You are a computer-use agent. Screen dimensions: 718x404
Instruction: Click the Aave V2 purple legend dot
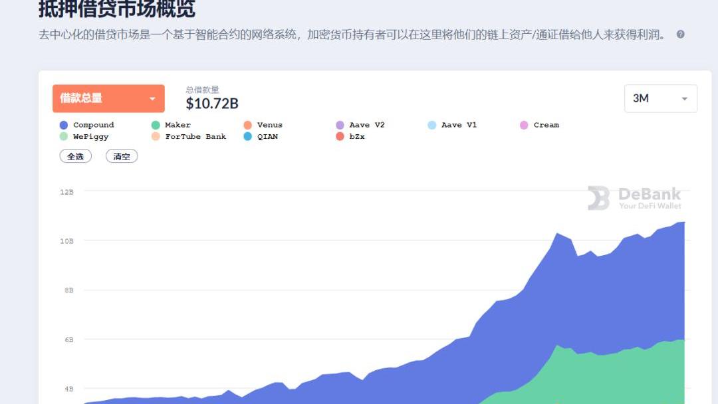click(x=340, y=125)
